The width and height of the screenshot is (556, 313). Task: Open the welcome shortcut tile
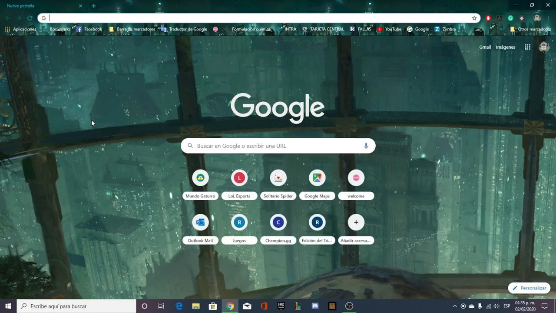(x=356, y=185)
